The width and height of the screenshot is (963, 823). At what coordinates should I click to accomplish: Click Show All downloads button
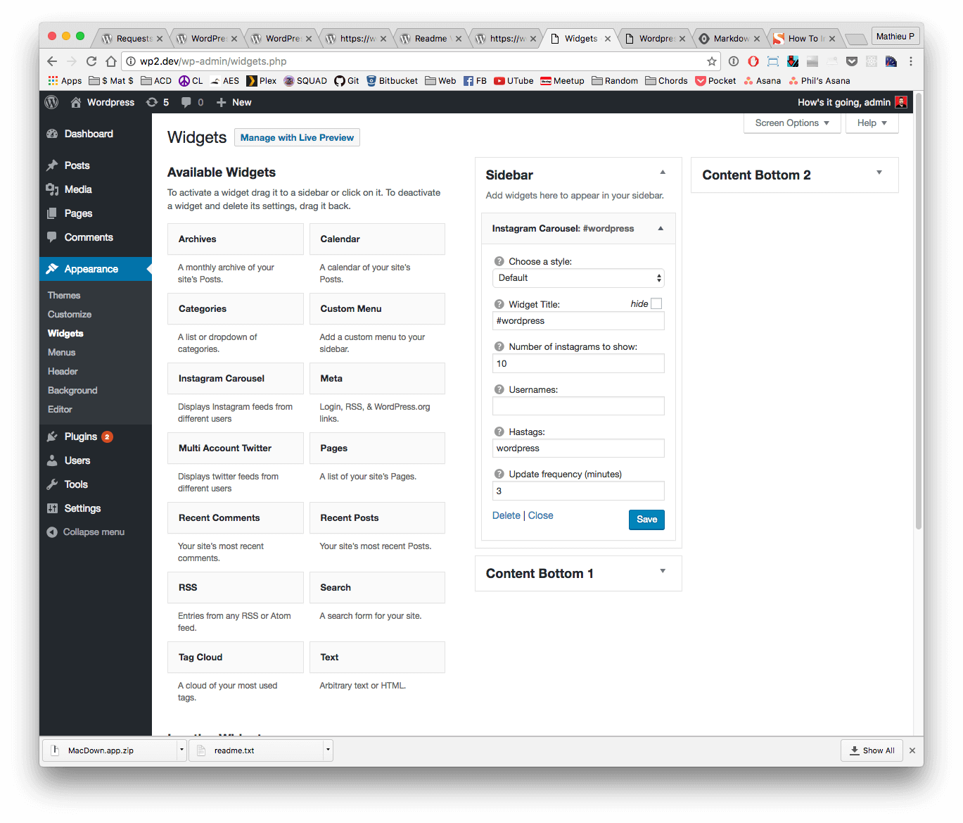[872, 750]
